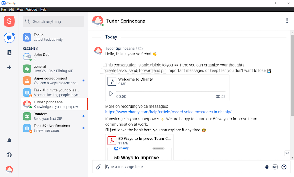Click the Super secret project lock icon
The image size is (294, 177).
pos(27,81)
